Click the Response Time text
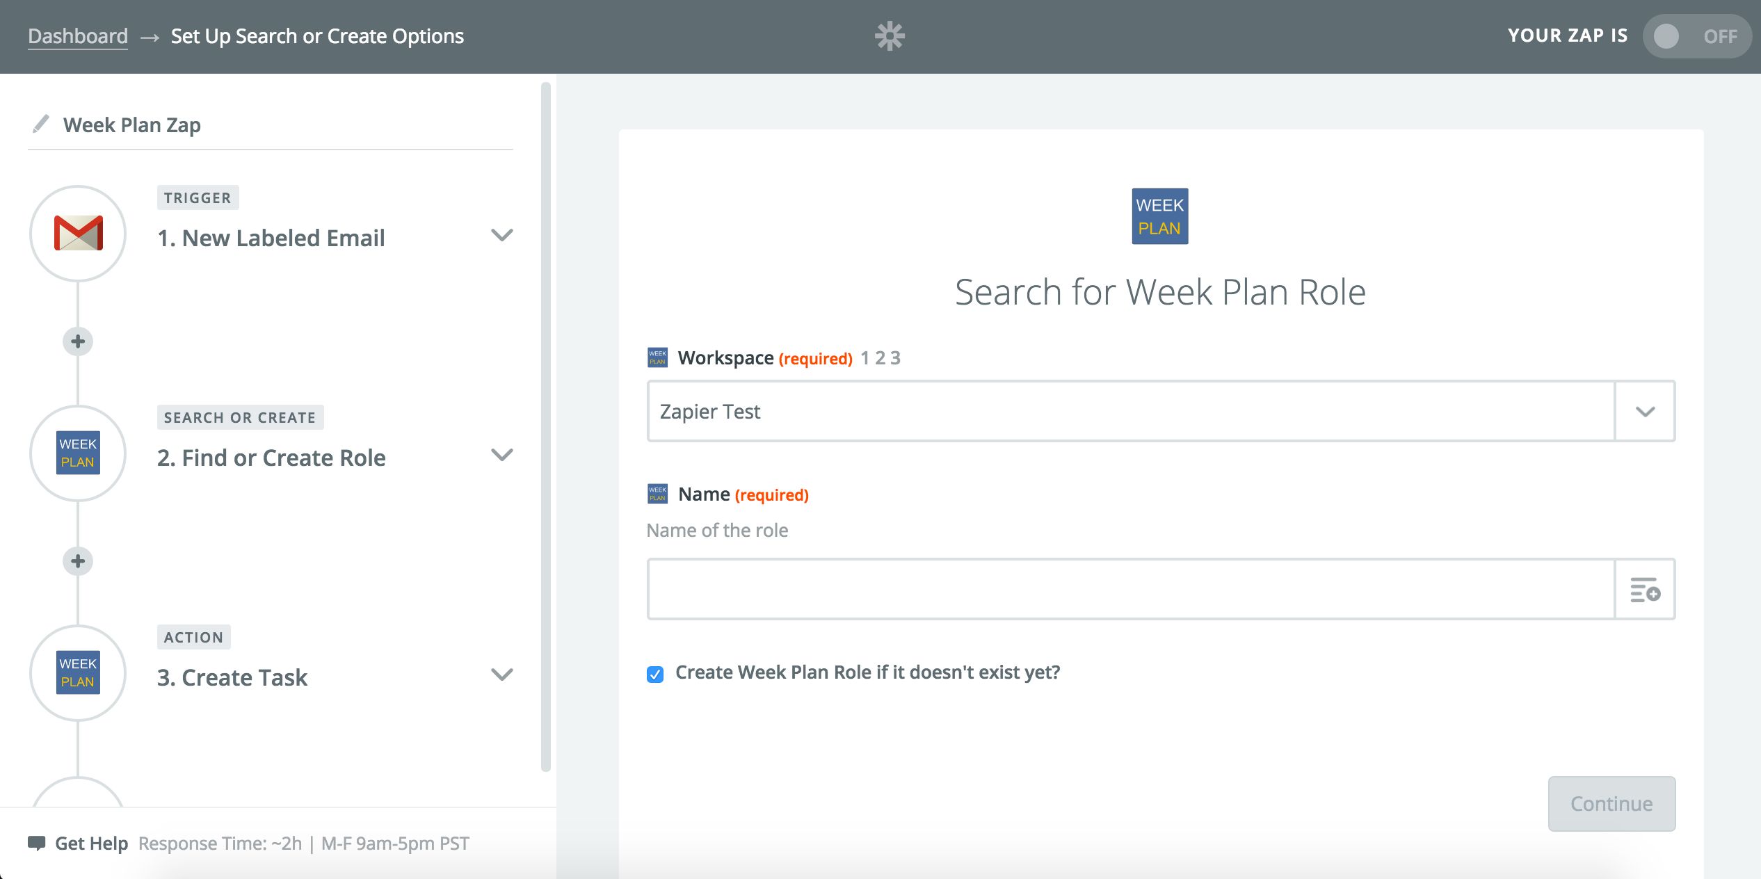1761x879 pixels. tap(304, 844)
